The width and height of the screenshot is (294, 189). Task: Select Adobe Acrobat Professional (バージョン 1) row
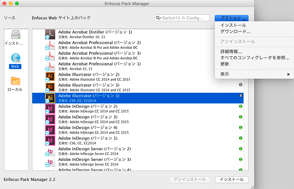[138, 66]
